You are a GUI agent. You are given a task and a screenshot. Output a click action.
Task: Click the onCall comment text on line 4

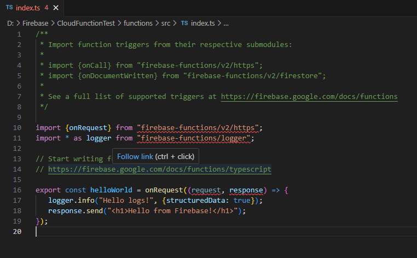point(95,66)
